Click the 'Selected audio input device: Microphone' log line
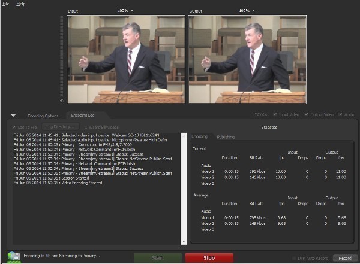 point(91,140)
